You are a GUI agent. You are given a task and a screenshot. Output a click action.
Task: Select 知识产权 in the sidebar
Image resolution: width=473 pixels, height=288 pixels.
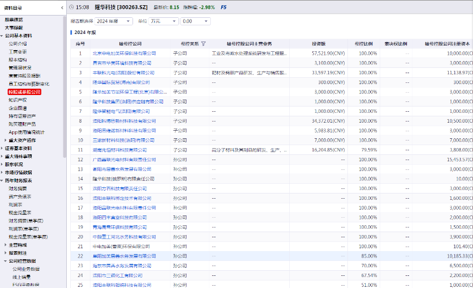[17, 100]
